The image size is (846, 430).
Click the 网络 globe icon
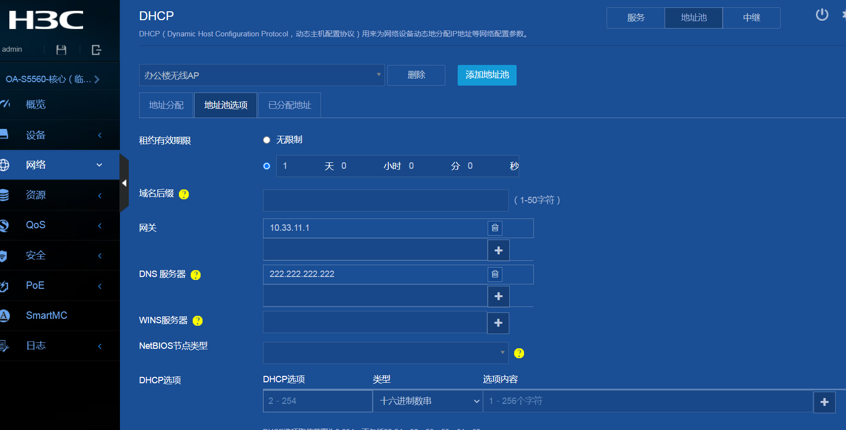(x=4, y=165)
